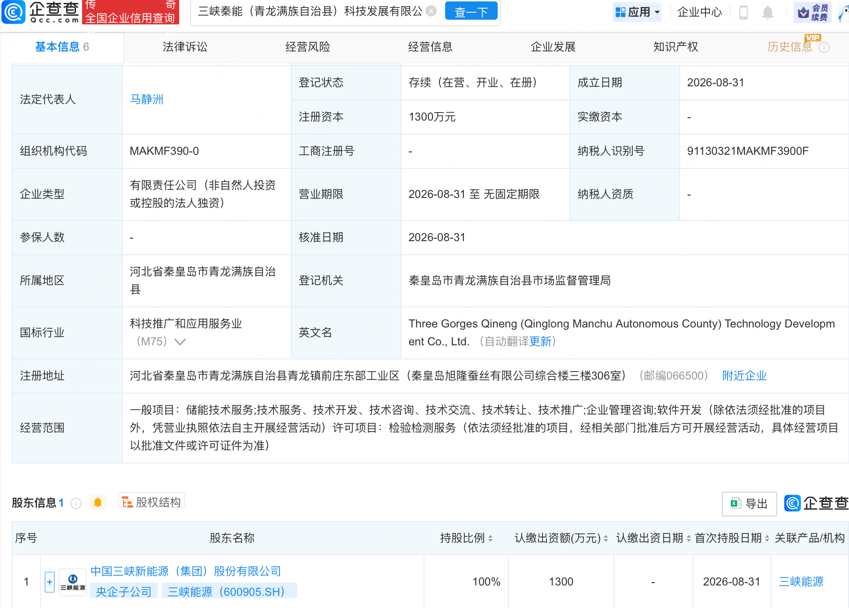This screenshot has width=849, height=608.
Task: Sort by 持股比例 column arrows
Action: pyautogui.click(x=490, y=539)
